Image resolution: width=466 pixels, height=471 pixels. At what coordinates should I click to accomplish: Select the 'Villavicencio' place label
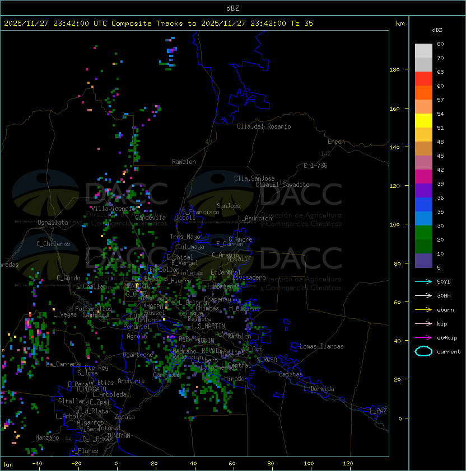(113, 209)
